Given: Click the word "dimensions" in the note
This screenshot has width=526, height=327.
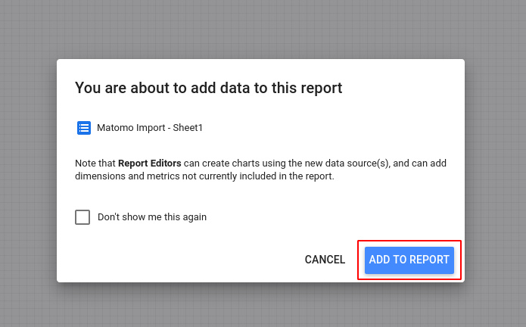Looking at the screenshot, I should (100, 176).
